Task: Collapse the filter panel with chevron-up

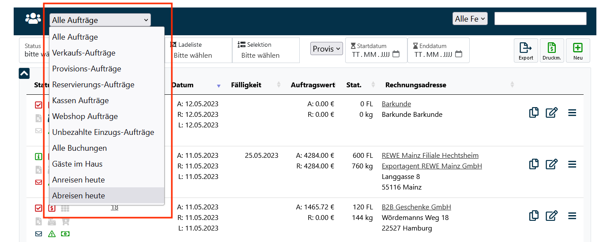Action: (24, 74)
